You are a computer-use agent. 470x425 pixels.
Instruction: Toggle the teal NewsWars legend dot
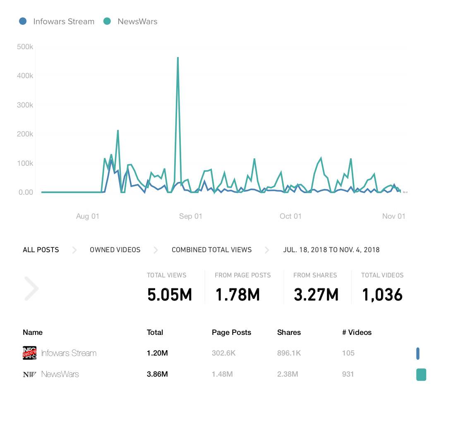[107, 21]
